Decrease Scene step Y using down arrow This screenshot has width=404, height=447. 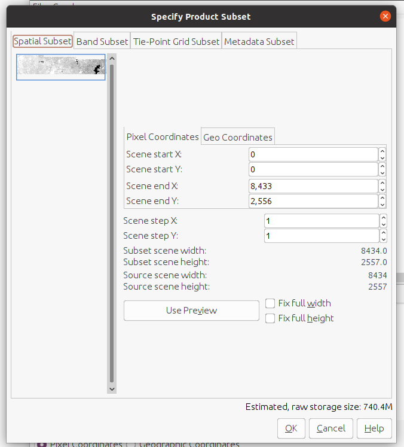pyautogui.click(x=382, y=239)
